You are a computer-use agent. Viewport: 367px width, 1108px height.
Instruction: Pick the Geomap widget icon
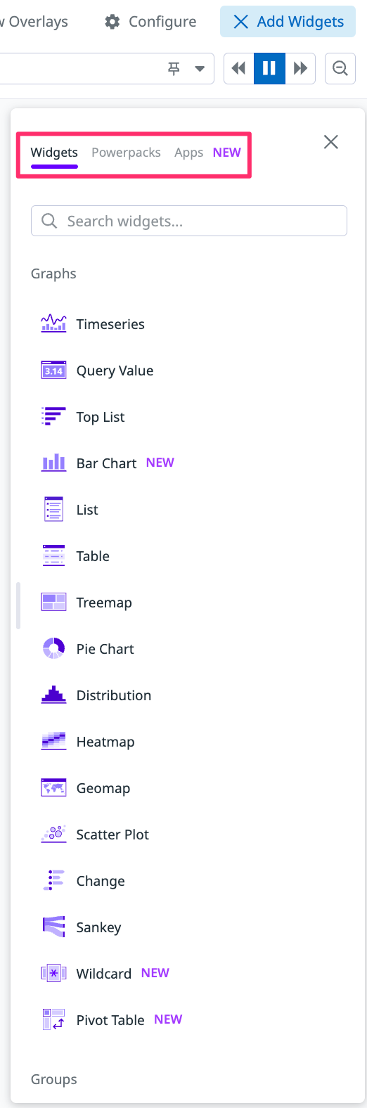tap(54, 788)
